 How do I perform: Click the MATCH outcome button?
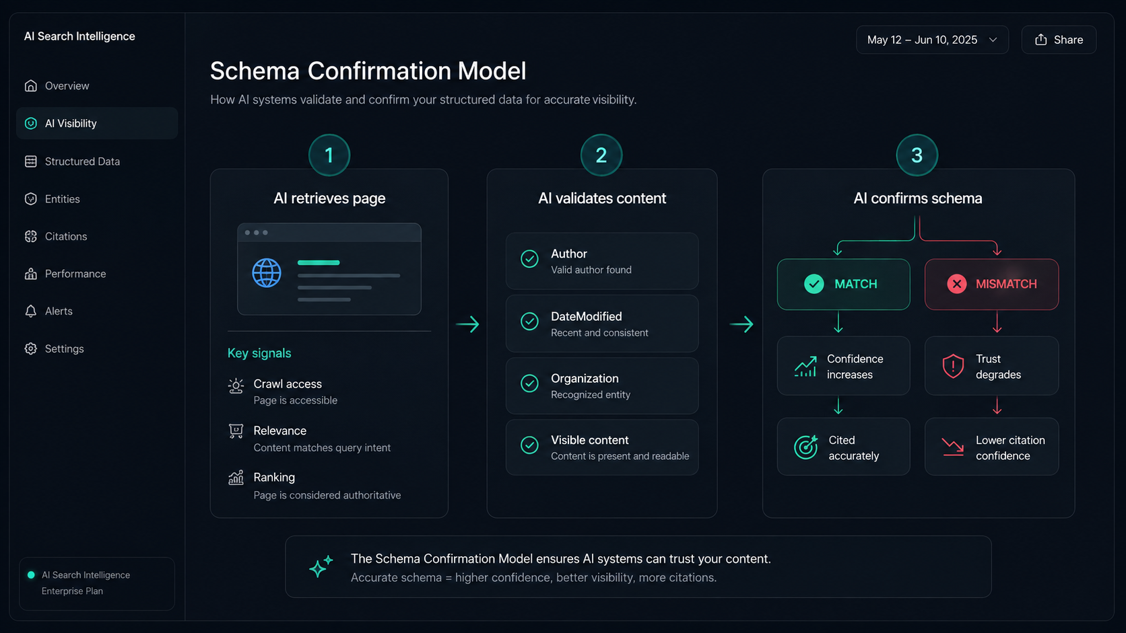click(x=843, y=284)
